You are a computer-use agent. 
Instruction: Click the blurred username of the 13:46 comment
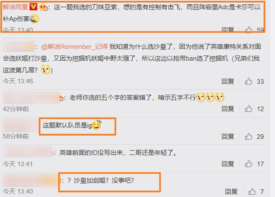pos(18,46)
